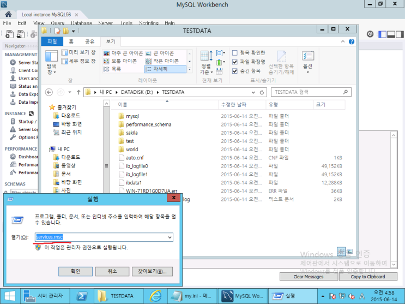Click the Sort by (정렬 기준) icon
The height and width of the screenshot is (304, 405).
[x=206, y=58]
